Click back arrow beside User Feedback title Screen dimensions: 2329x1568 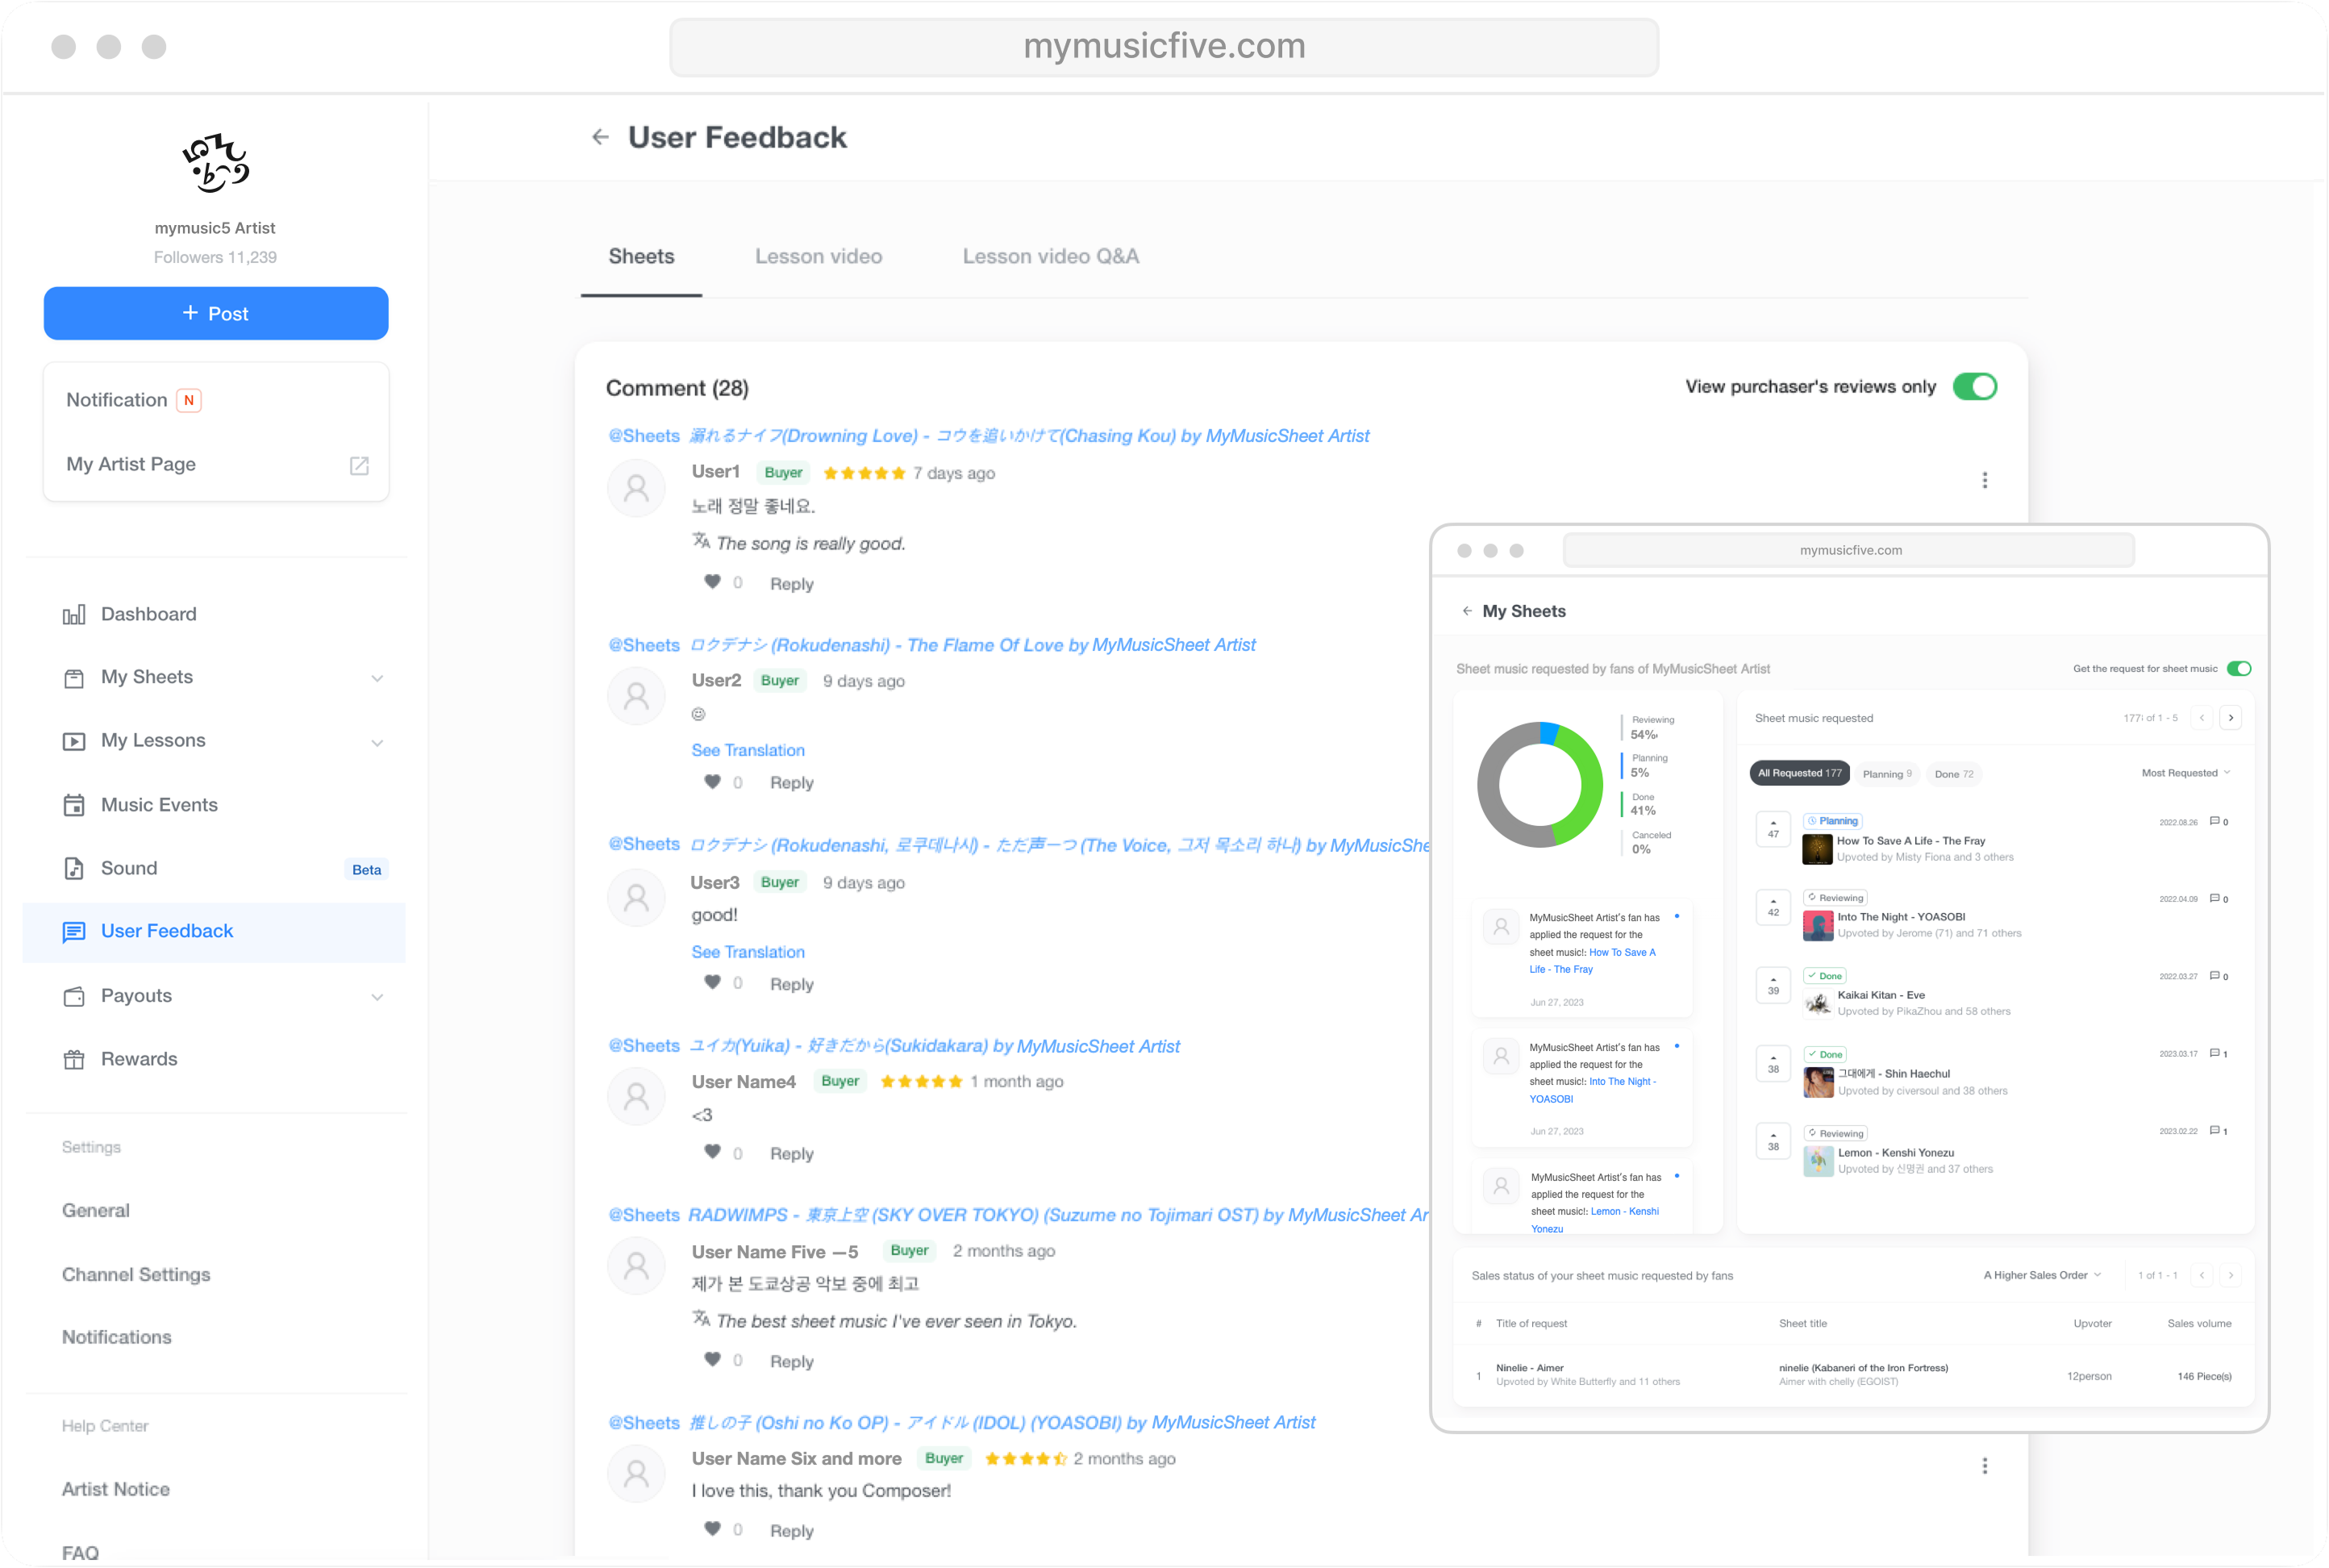pyautogui.click(x=600, y=137)
